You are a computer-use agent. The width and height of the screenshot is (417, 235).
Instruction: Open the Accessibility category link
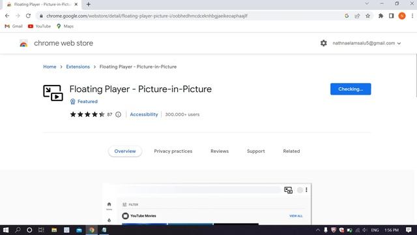[x=144, y=114]
